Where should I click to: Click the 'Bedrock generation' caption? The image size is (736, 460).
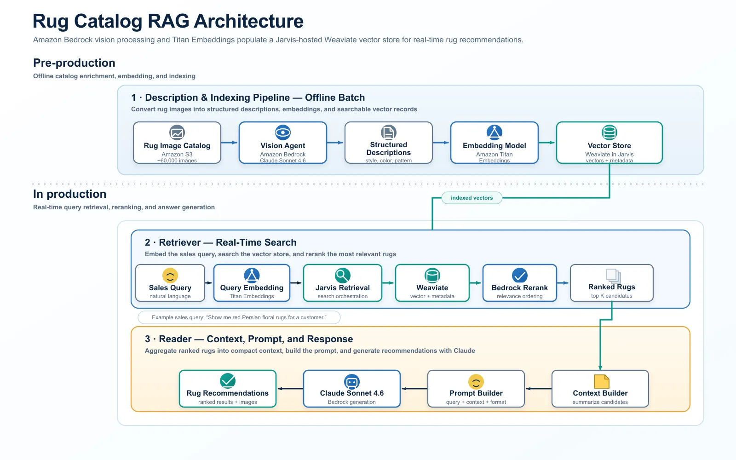[352, 402]
